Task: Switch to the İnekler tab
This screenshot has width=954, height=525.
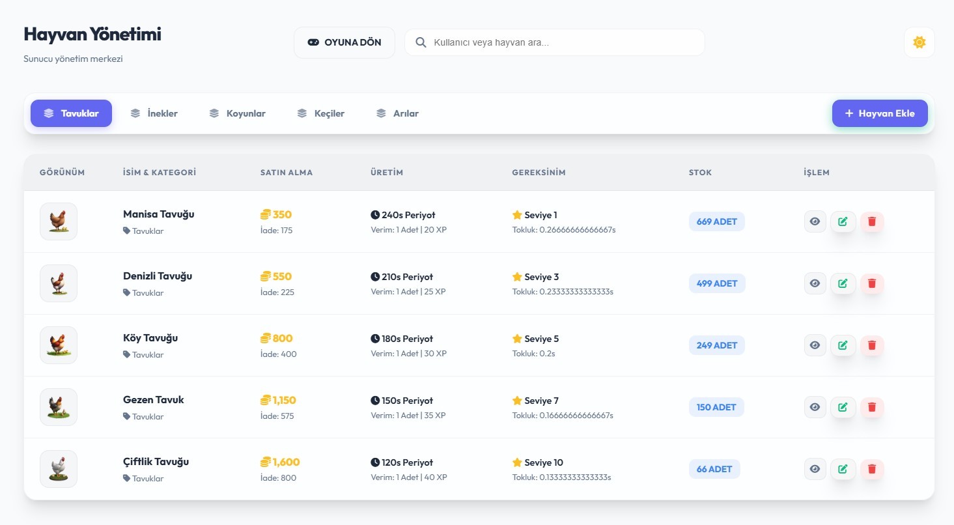Action: pos(154,113)
